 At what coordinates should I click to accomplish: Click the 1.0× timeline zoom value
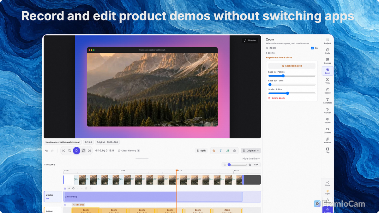pyautogui.click(x=256, y=165)
